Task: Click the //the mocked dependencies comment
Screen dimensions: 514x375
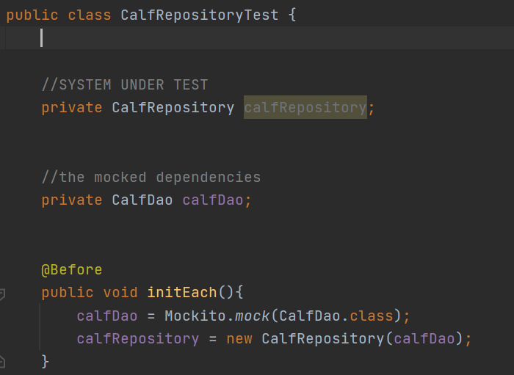Action: click(151, 177)
